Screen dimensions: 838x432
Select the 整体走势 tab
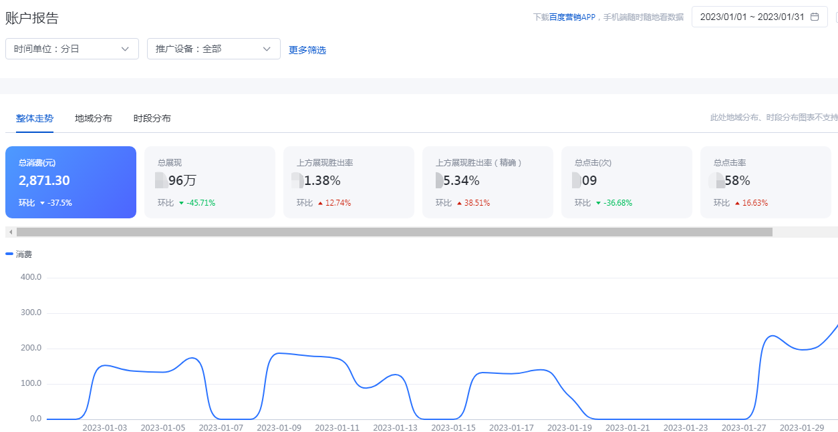point(35,118)
